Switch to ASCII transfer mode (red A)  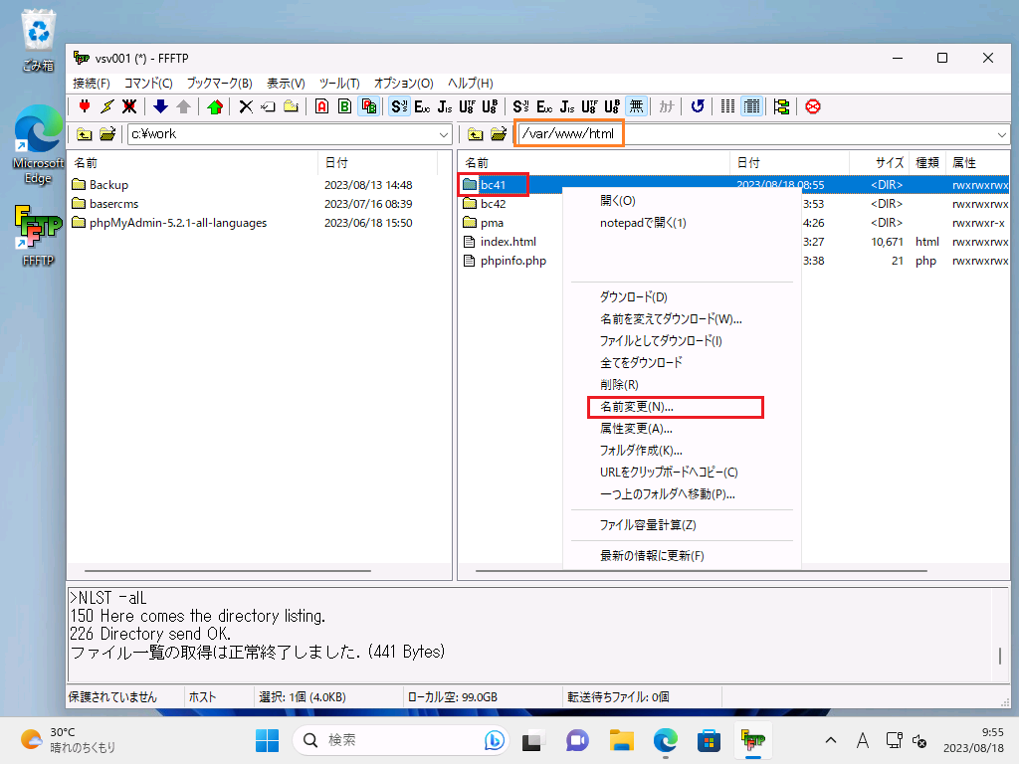point(321,106)
